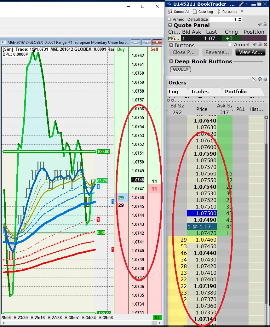Select the highlighted 1.07500 price row
The width and height of the screenshot is (270, 327).
click(202, 213)
